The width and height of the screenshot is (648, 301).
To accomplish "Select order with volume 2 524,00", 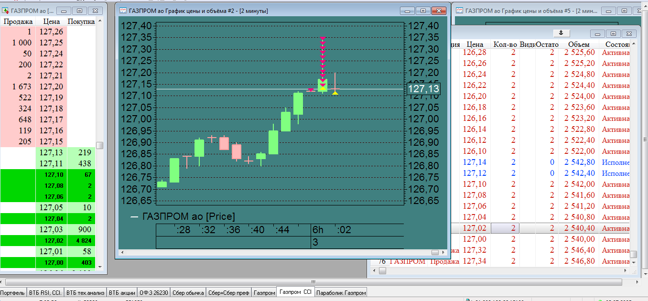I will (579, 96).
